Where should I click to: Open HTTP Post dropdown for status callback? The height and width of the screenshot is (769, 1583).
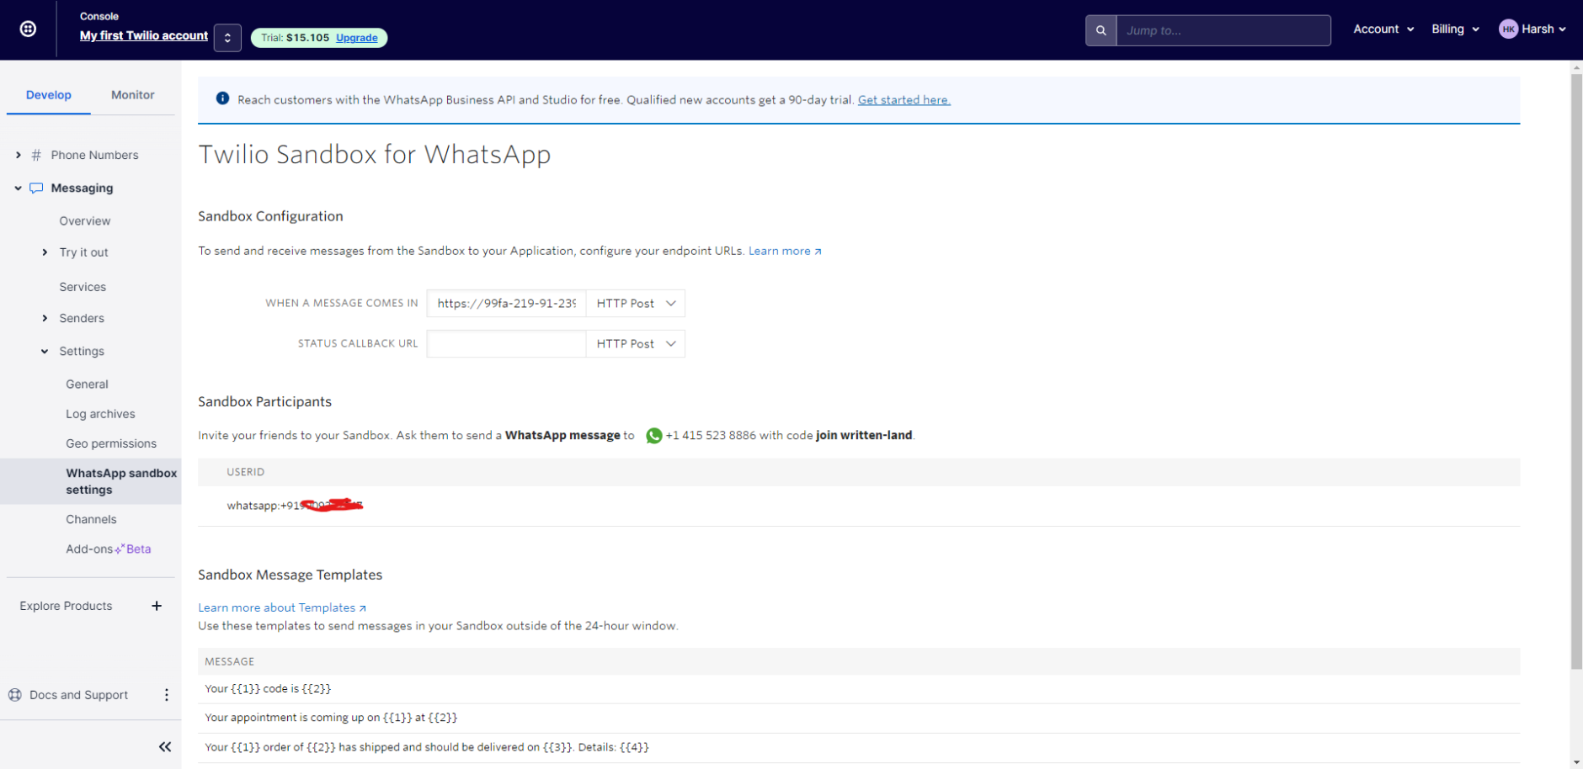pos(636,344)
